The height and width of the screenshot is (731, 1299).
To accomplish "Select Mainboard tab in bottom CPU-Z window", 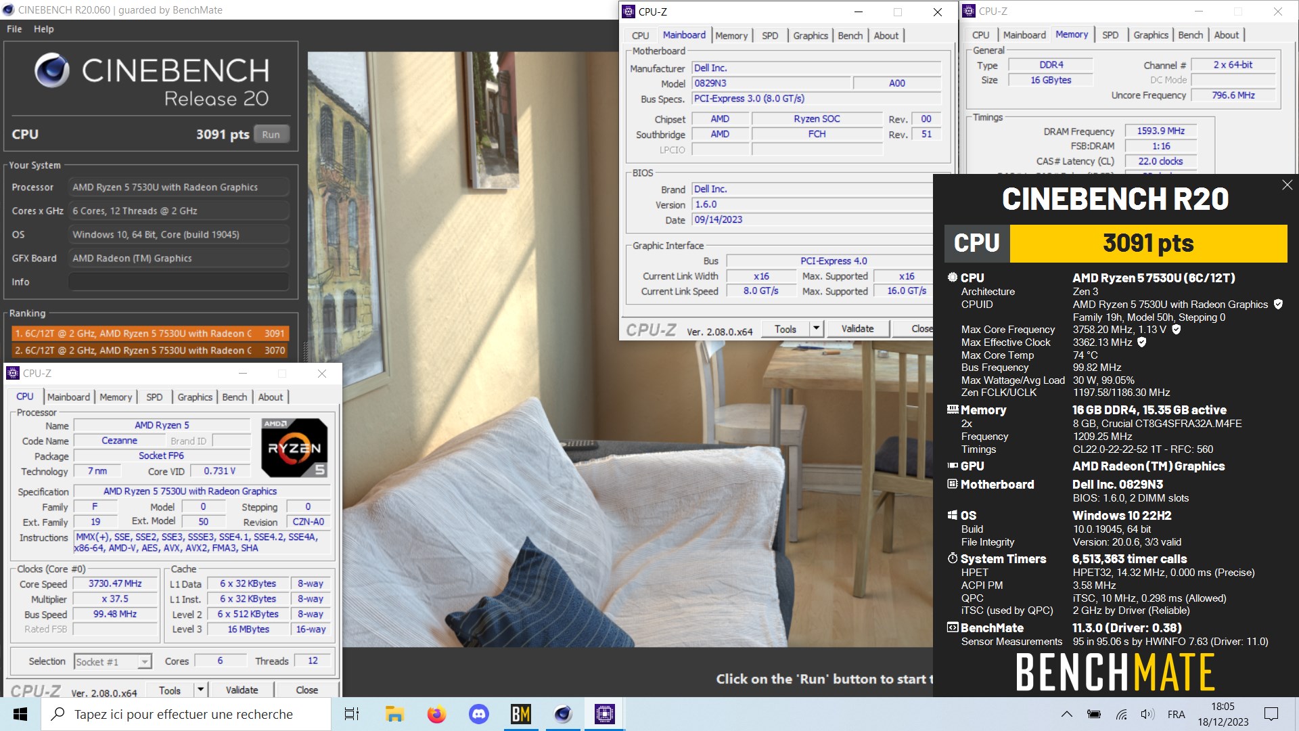I will coord(68,397).
